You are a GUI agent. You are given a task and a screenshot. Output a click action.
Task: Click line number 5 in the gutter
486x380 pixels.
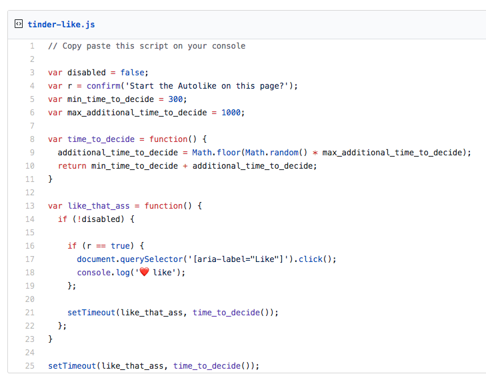click(31, 99)
